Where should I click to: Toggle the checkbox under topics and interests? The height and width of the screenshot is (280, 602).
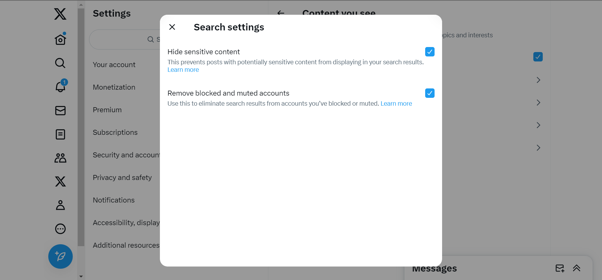tap(538, 57)
